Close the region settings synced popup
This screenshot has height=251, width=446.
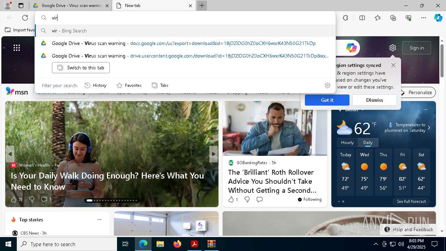coord(393,65)
